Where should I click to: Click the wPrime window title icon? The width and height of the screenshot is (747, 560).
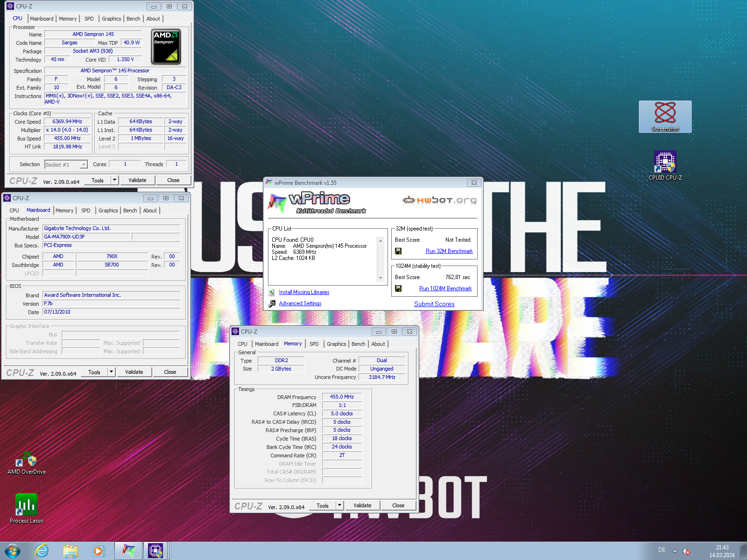click(269, 182)
